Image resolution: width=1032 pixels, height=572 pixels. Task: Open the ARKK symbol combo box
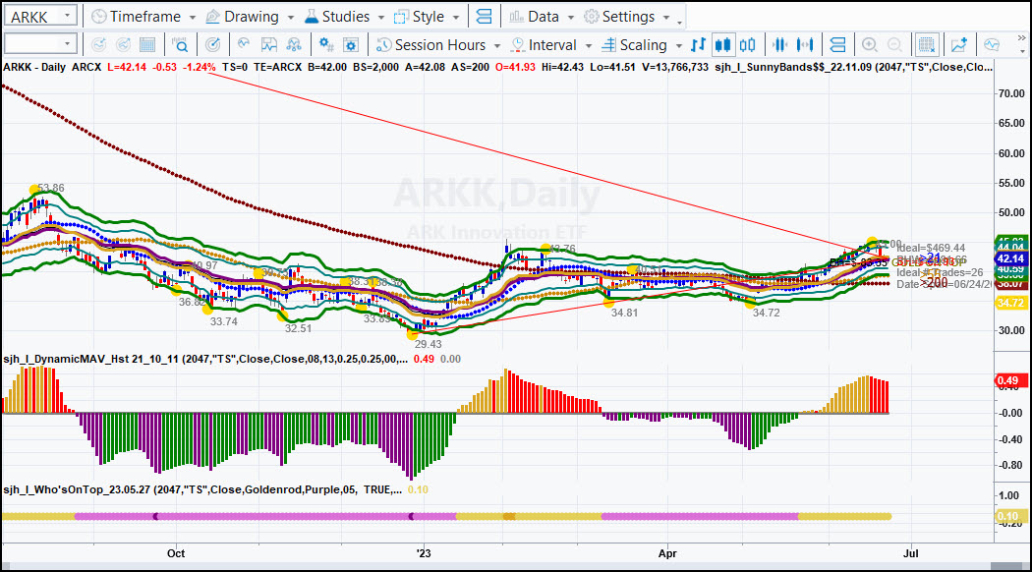pyautogui.click(x=41, y=17)
